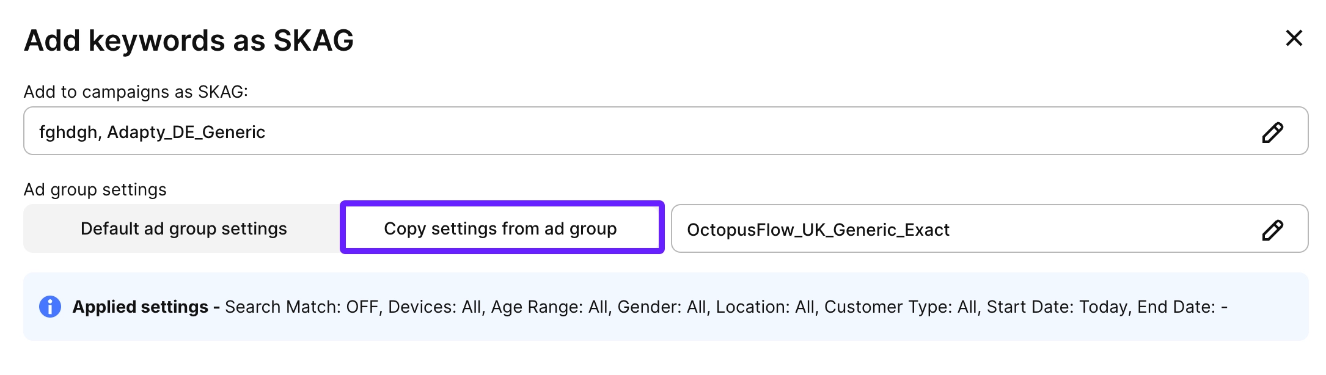Click the 'Ad group settings' label
The height and width of the screenshot is (375, 1326).
(x=95, y=189)
